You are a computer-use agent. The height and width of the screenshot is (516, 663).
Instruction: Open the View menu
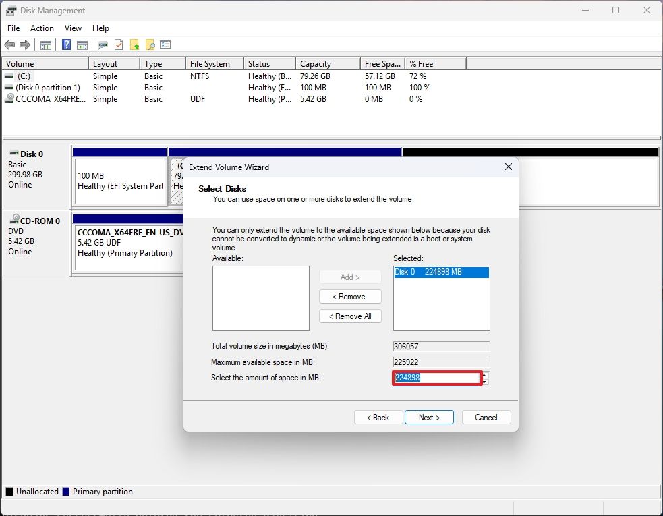tap(73, 28)
